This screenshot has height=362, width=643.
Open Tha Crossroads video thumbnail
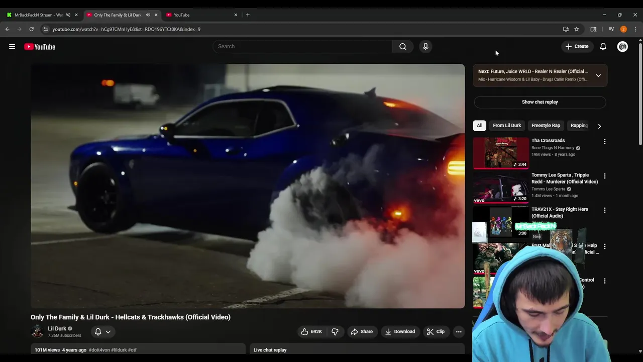[501, 153]
